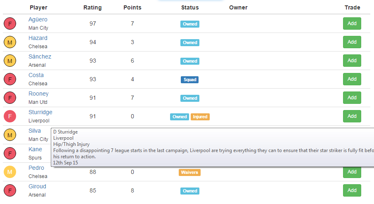The height and width of the screenshot is (204, 374).
Task: Click the F position icon beside Kane
Action: [x=10, y=154]
